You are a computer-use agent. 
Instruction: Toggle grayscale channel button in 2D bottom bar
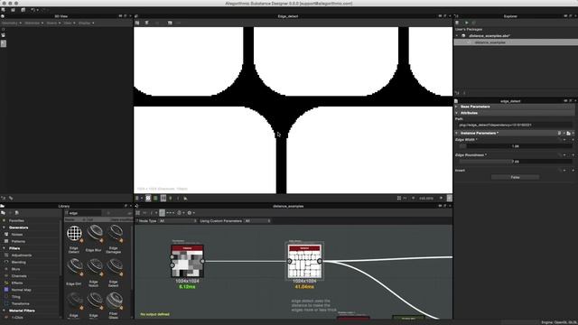coord(163,199)
